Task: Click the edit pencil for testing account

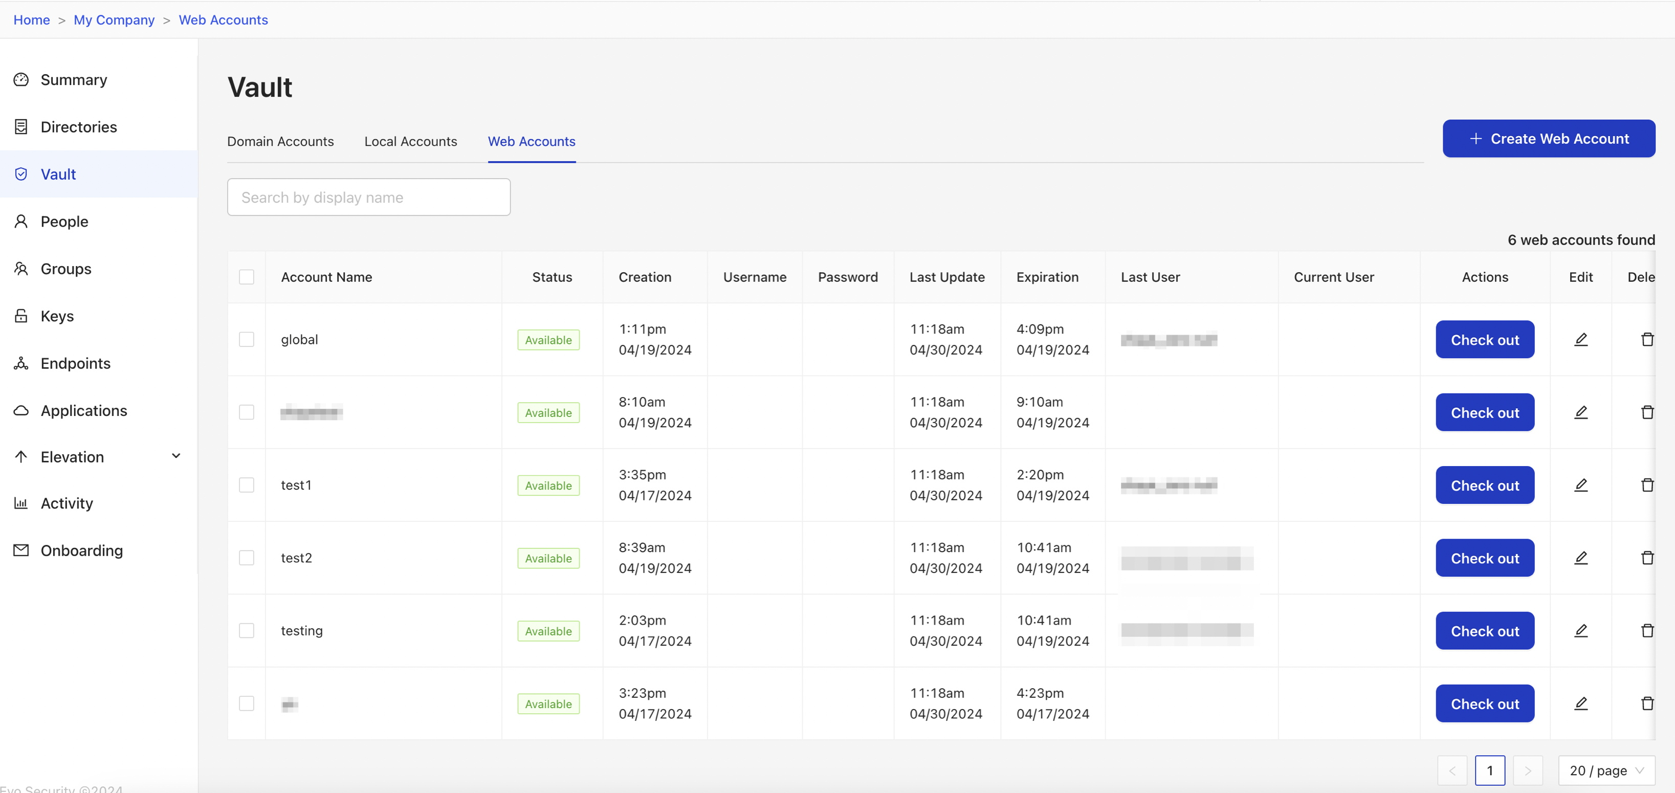Action: [x=1581, y=630]
